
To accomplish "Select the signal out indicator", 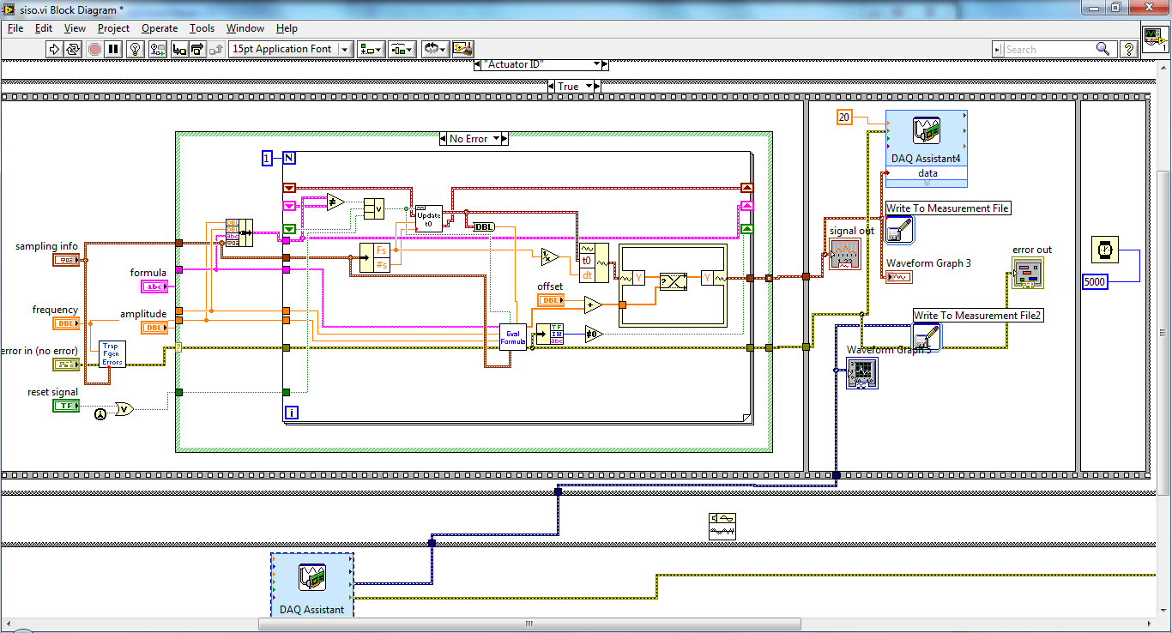I will click(844, 255).
